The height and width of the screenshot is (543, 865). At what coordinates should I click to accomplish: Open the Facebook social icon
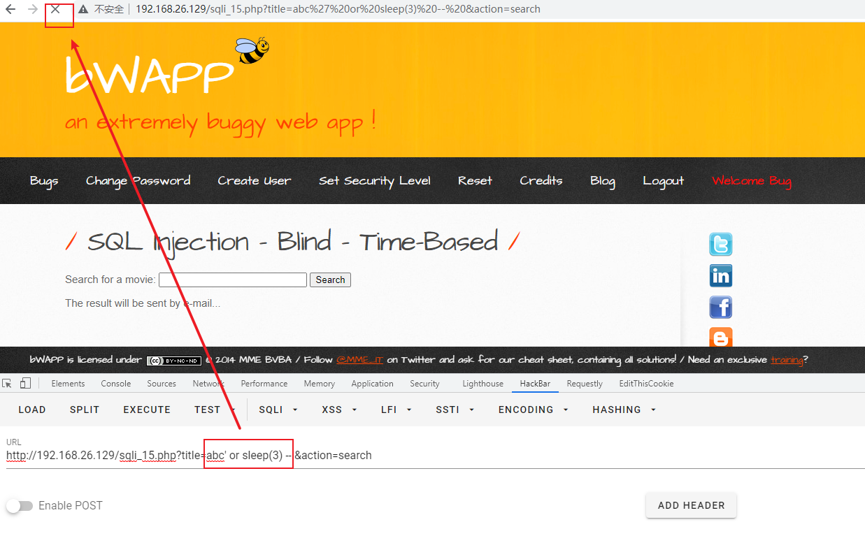pyautogui.click(x=721, y=307)
